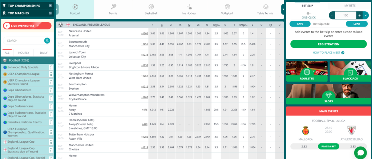The height and width of the screenshot is (159, 372).
Task: Increase stake with plus button
Action: point(359,15)
